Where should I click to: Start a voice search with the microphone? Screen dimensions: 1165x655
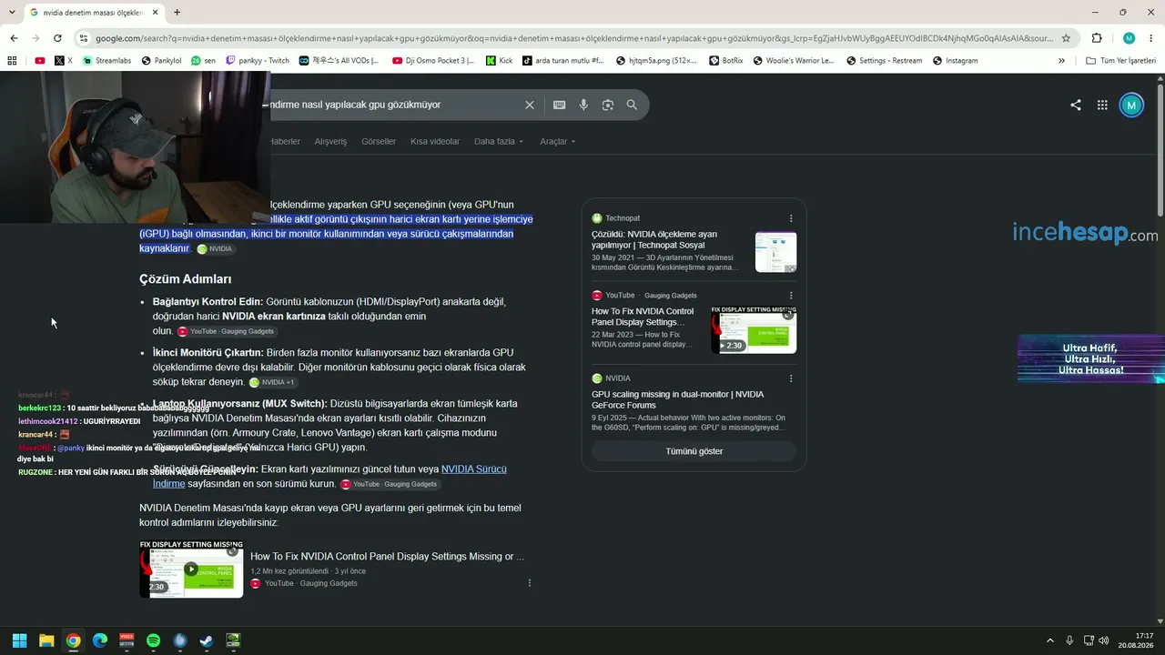(583, 105)
